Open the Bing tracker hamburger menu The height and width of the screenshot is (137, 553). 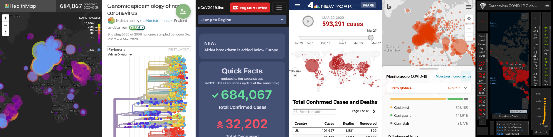click(x=469, y=7)
